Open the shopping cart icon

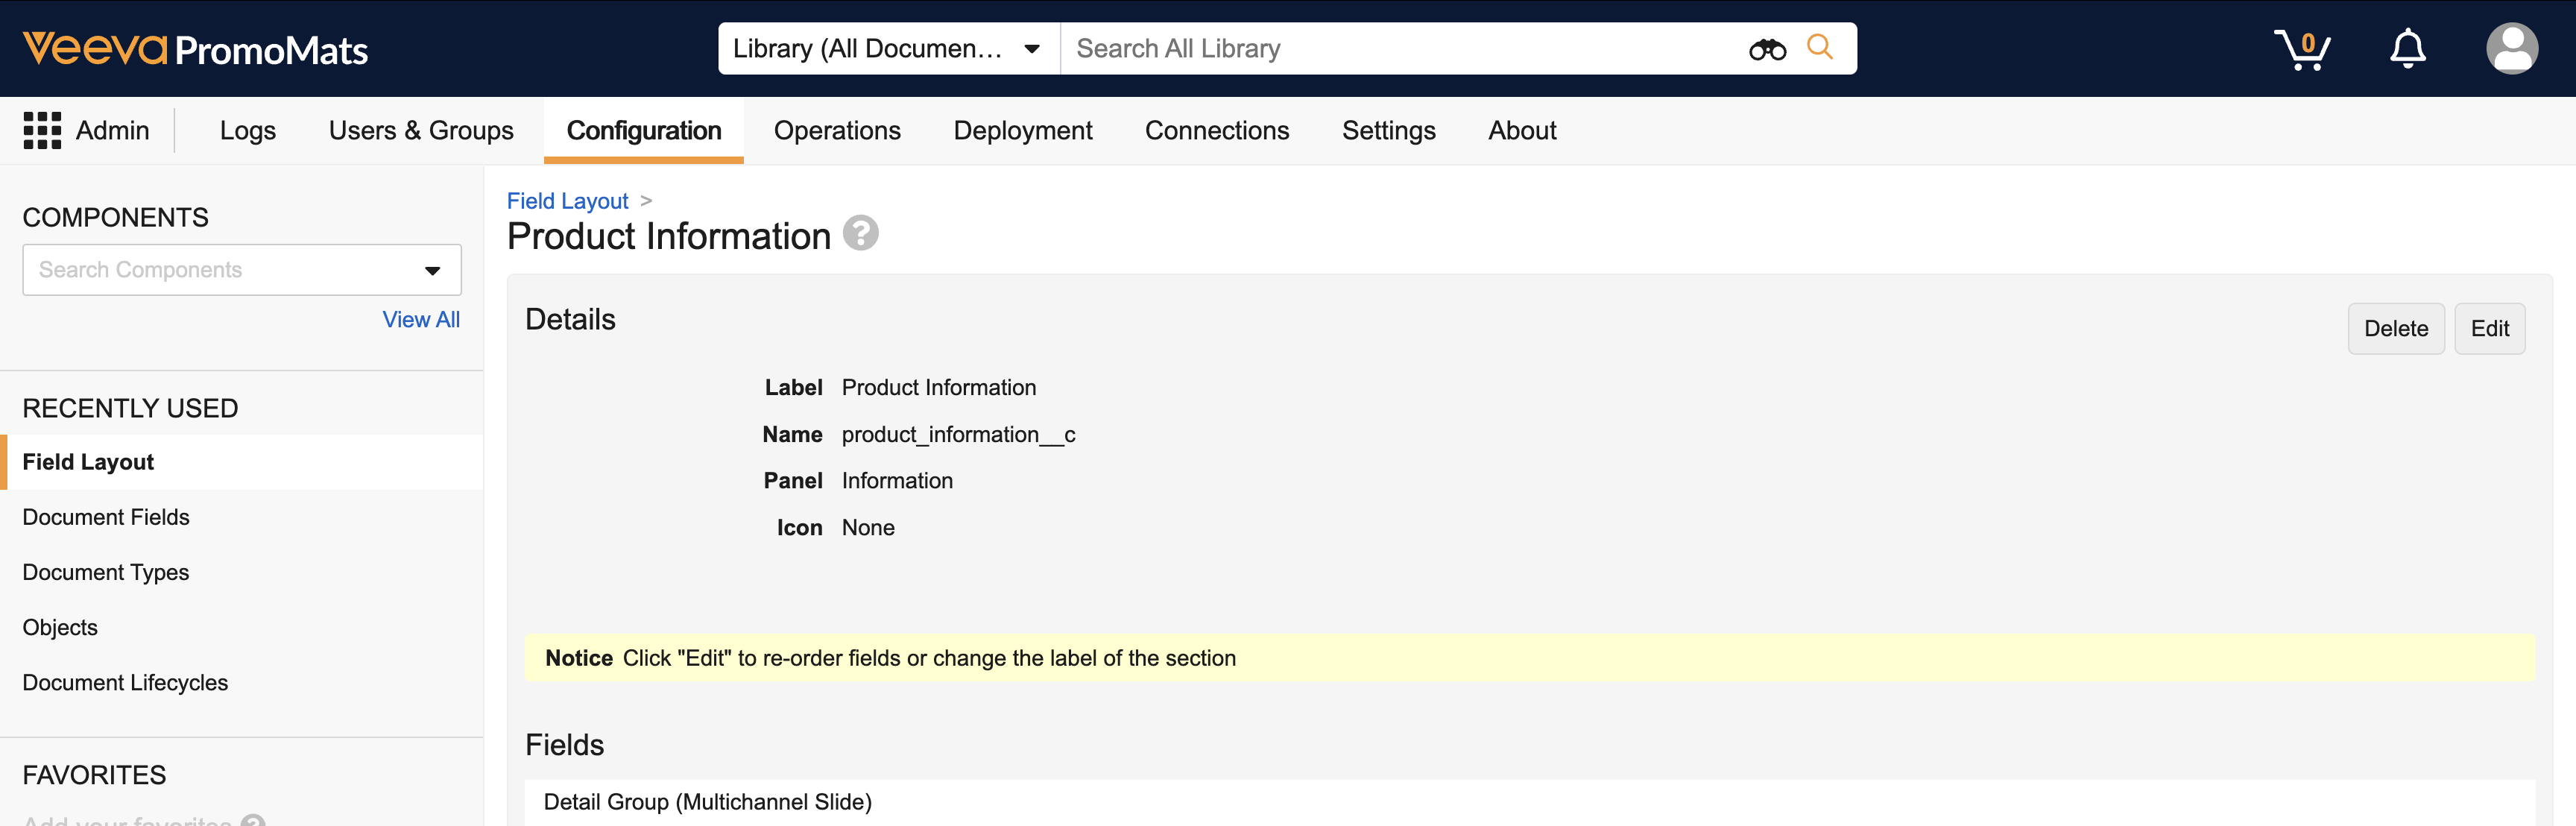click(2301, 49)
